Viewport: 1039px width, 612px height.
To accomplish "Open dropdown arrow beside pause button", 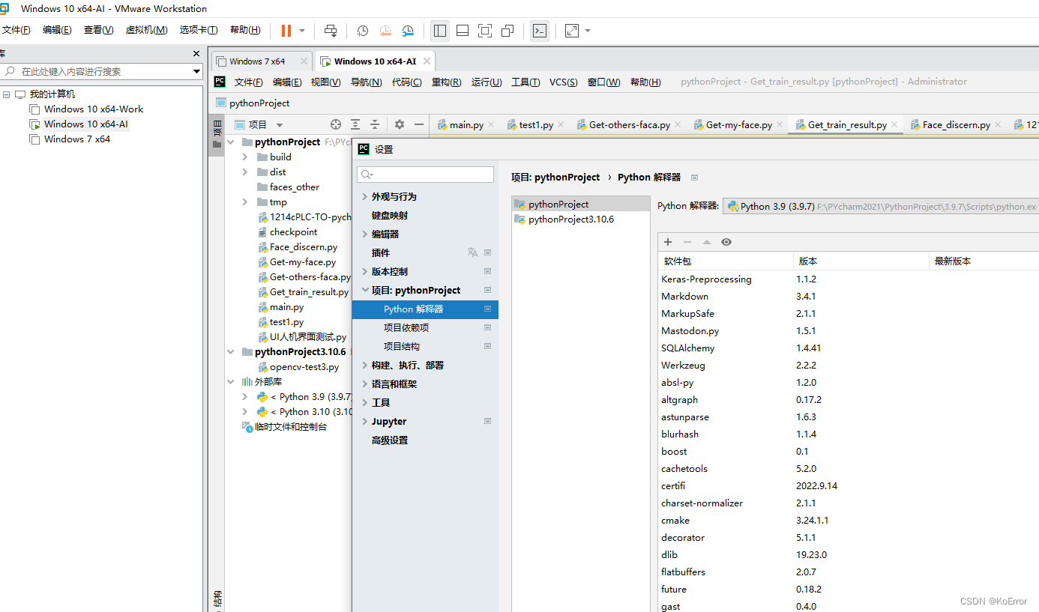I will 302,31.
